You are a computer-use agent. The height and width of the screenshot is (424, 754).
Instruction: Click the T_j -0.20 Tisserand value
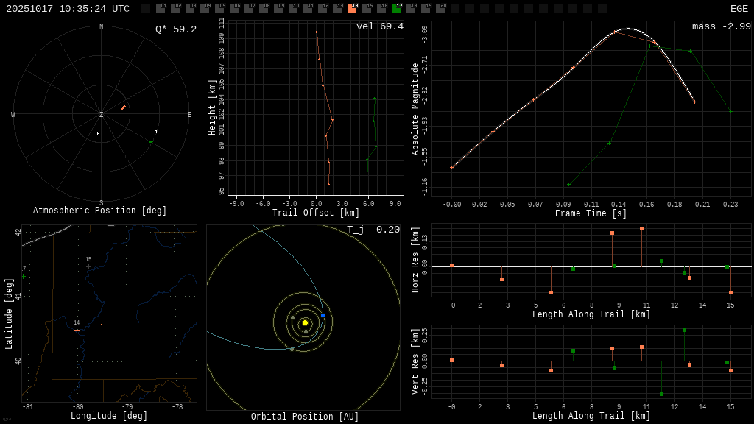point(373,230)
